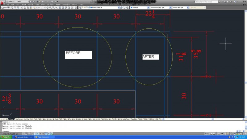The height and width of the screenshot is (139, 247).
Task: Open the Help menu
Action: tap(81, 5)
